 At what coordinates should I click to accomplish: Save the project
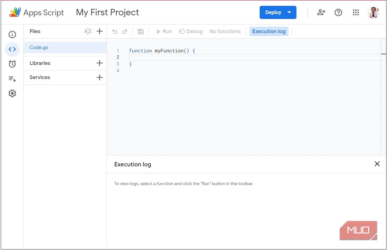coord(141,31)
